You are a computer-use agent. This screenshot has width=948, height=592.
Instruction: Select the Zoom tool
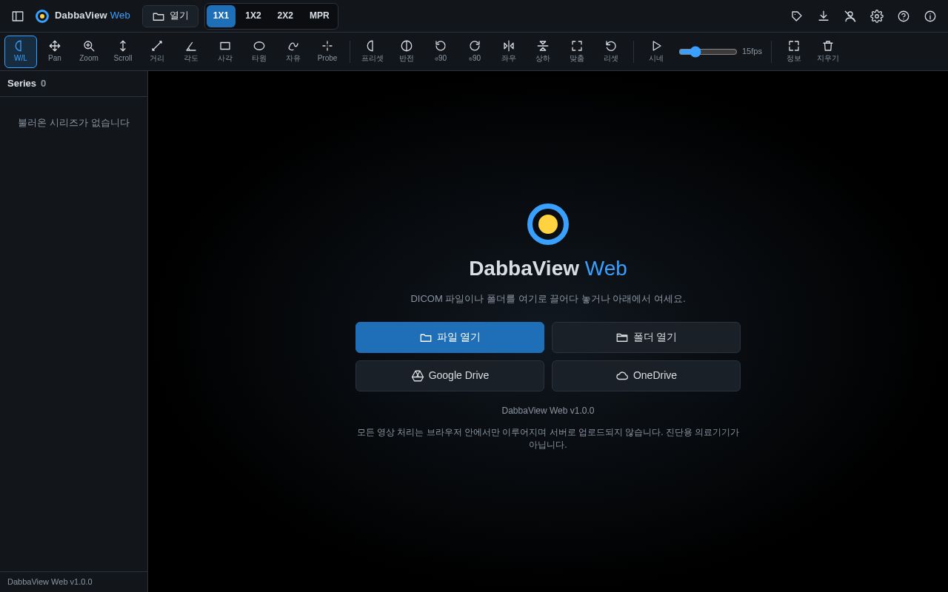pos(89,52)
